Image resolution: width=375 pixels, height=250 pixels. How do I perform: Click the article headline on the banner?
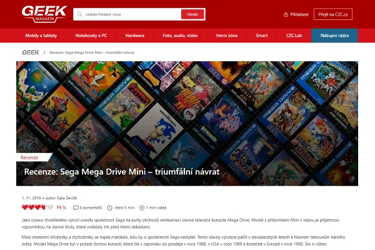122,171
